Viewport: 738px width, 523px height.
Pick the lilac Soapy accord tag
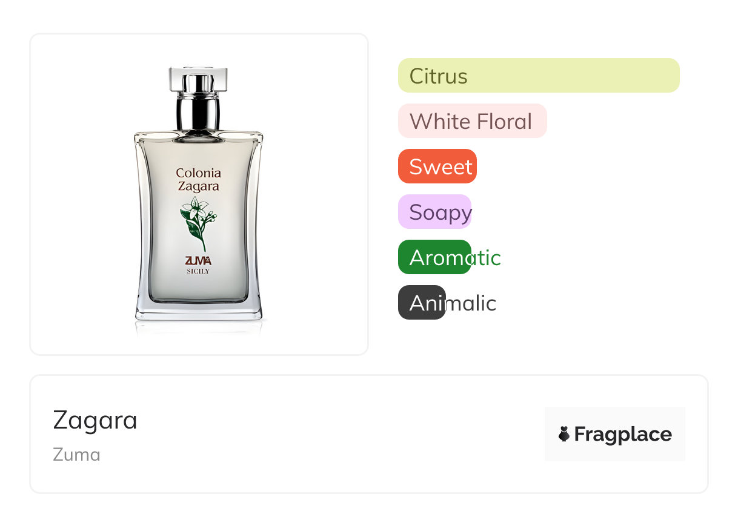coord(435,212)
